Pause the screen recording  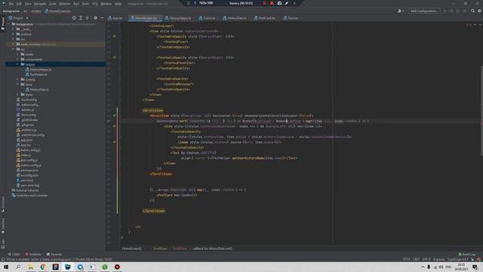tap(264, 3)
